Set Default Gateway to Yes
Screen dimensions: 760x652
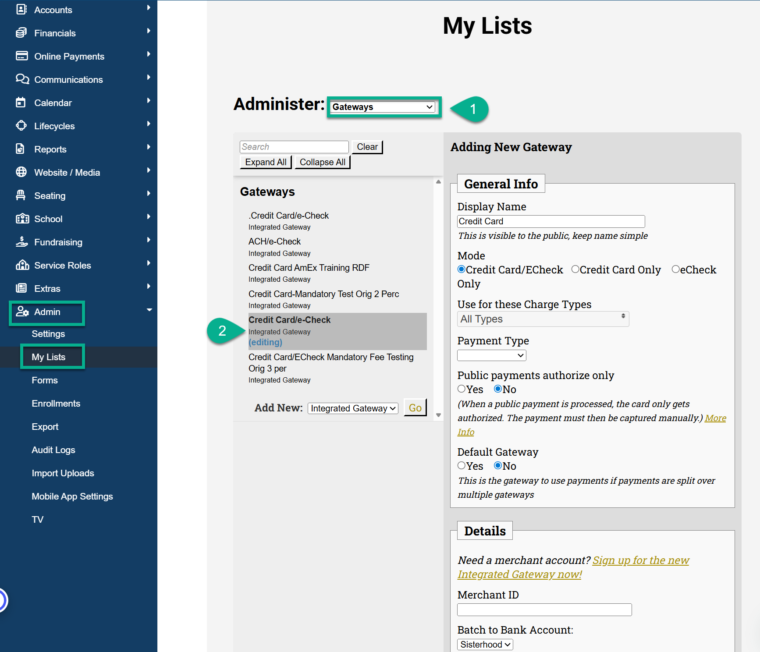click(x=462, y=466)
